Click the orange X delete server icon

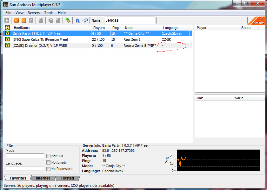(x=24, y=20)
